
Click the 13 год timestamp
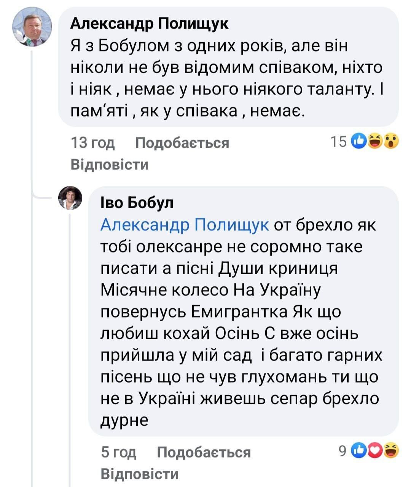(92, 143)
